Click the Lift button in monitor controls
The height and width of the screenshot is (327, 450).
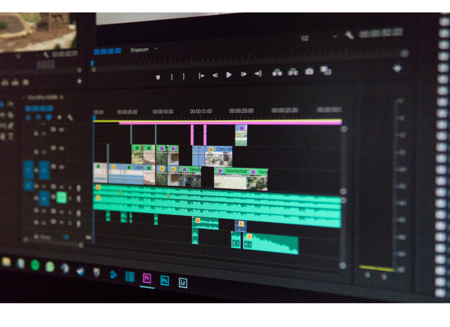277,73
